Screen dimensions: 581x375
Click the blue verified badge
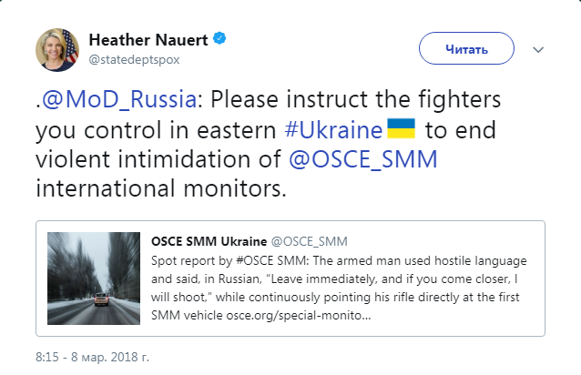[x=219, y=38]
